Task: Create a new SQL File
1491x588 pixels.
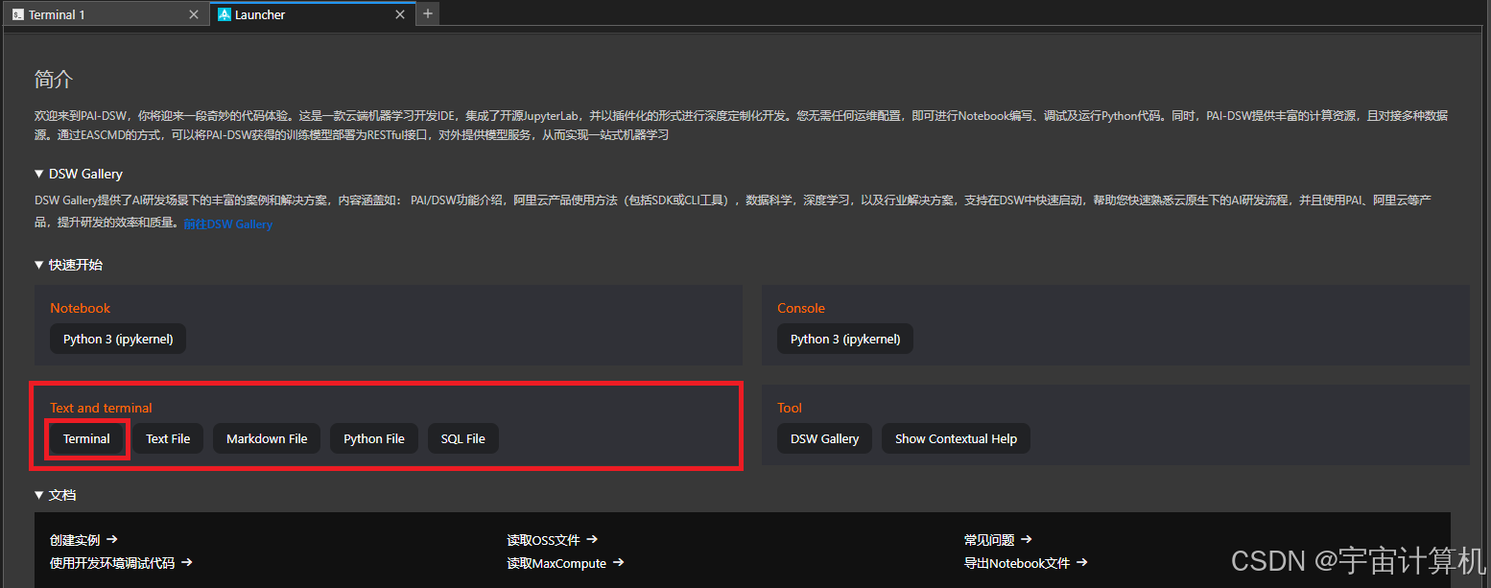Action: click(462, 438)
